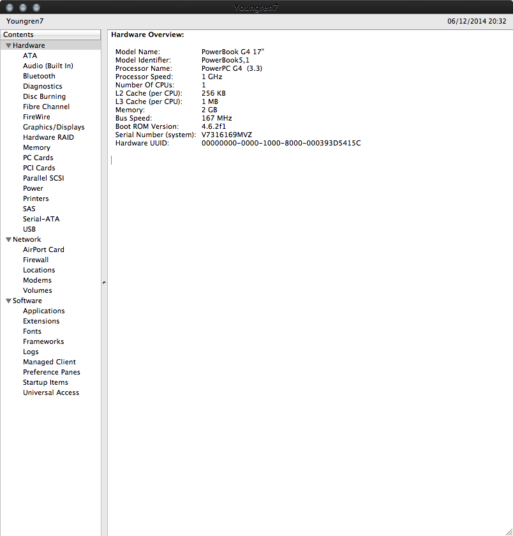Click the PowerBook G4 17" model name
The height and width of the screenshot is (536, 513).
coord(233,52)
